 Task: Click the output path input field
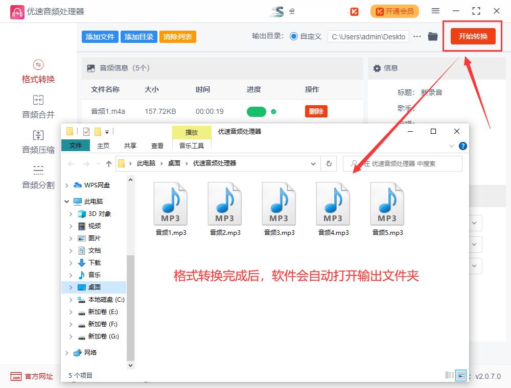(368, 37)
